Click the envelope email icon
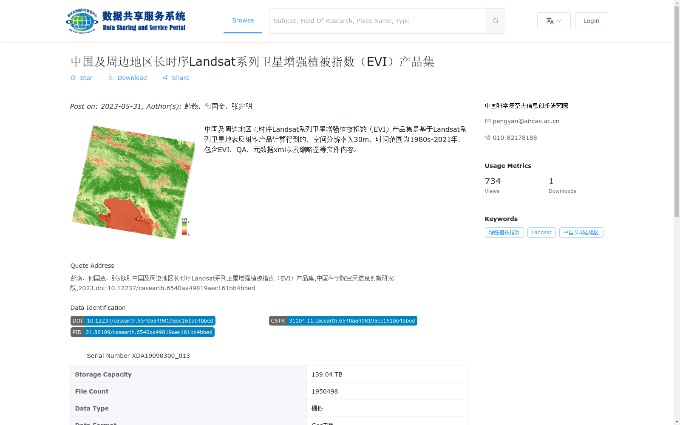This screenshot has width=680, height=425. point(488,121)
